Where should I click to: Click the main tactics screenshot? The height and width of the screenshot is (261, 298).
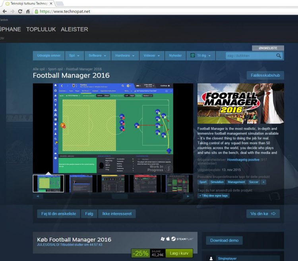113,128
